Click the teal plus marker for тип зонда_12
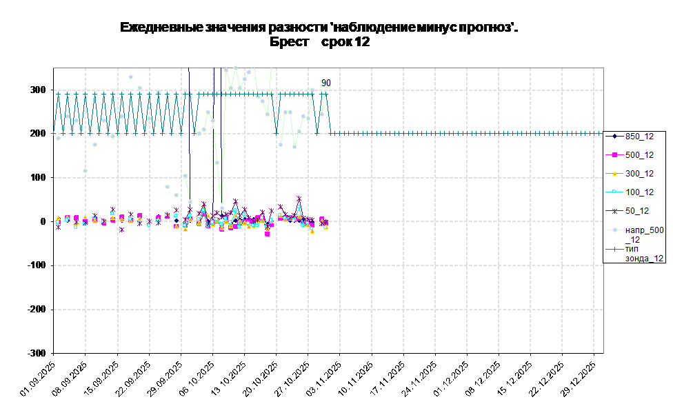Screen dimensions: 673x413 click(614, 249)
